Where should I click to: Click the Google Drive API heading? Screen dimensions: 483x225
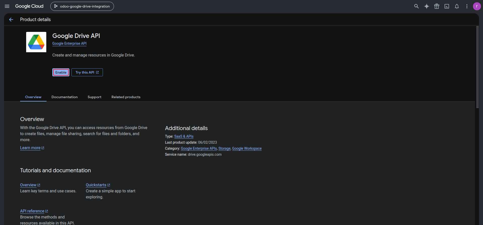tap(76, 36)
